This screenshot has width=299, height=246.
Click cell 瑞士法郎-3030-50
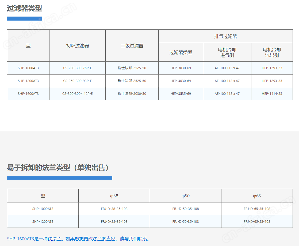tap(132, 93)
